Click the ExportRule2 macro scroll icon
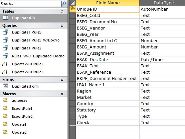Viewport: 185px width, 139px height. coord(5,116)
